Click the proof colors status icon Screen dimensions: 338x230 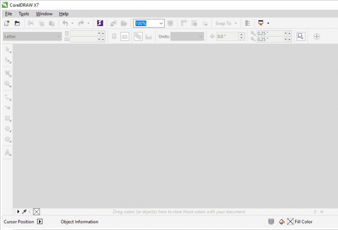click(x=271, y=221)
